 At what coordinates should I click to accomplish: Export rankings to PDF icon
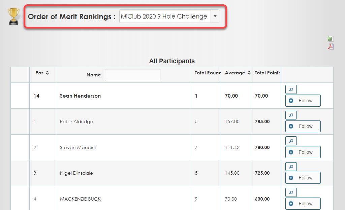(331, 46)
